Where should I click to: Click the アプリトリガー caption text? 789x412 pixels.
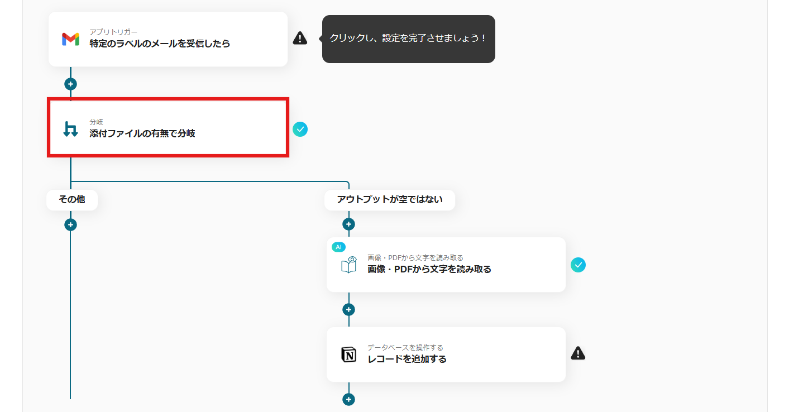(x=113, y=32)
